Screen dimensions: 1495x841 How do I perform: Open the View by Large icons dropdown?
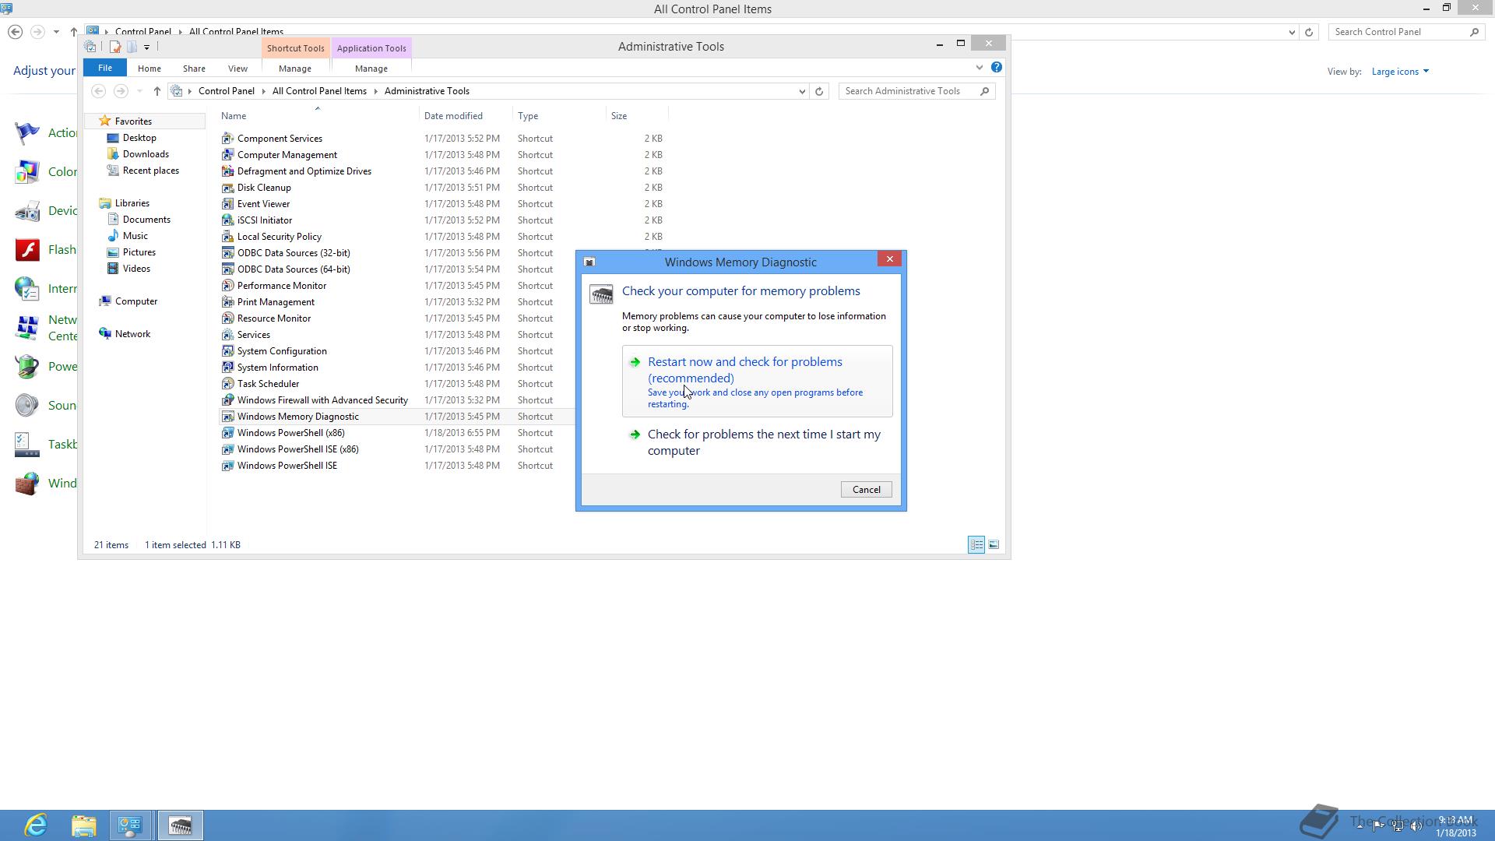1400,72
